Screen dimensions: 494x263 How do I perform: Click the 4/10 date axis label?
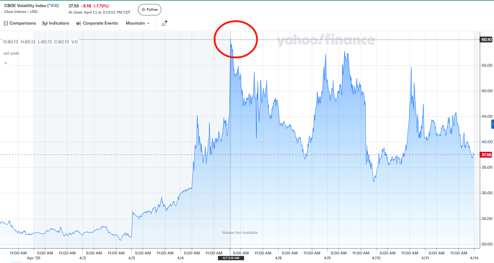point(376,258)
